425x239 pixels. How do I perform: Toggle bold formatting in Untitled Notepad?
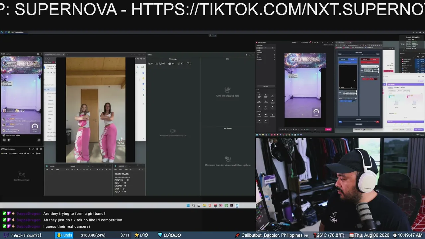click(78, 169)
